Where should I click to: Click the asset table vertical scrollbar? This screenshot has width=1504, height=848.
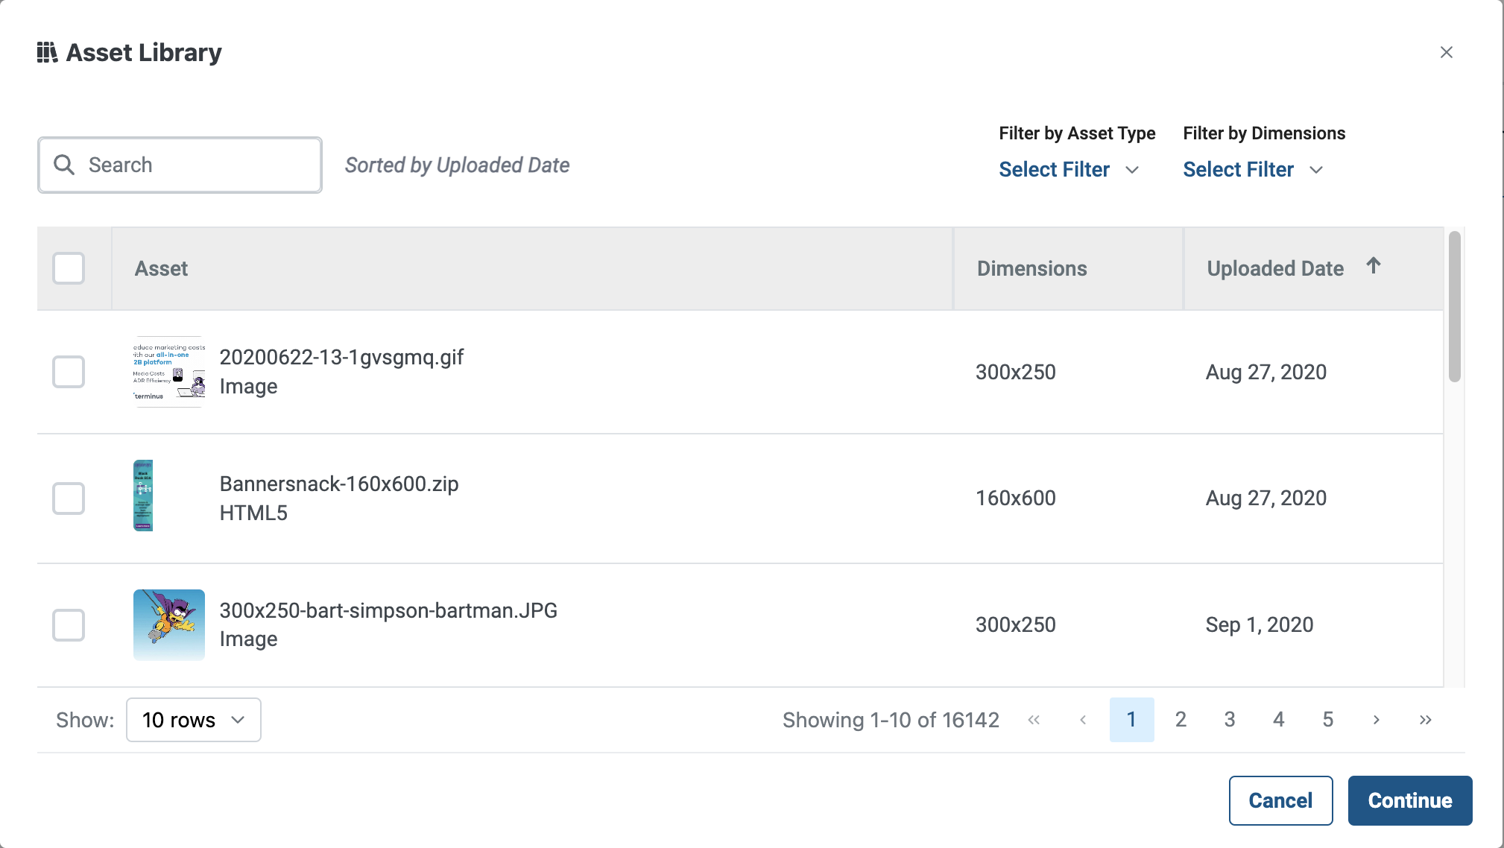click(x=1454, y=307)
